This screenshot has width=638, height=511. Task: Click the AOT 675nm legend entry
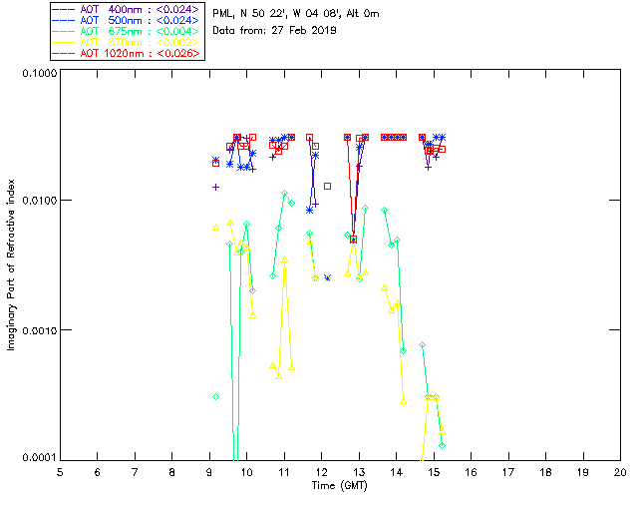pos(126,31)
